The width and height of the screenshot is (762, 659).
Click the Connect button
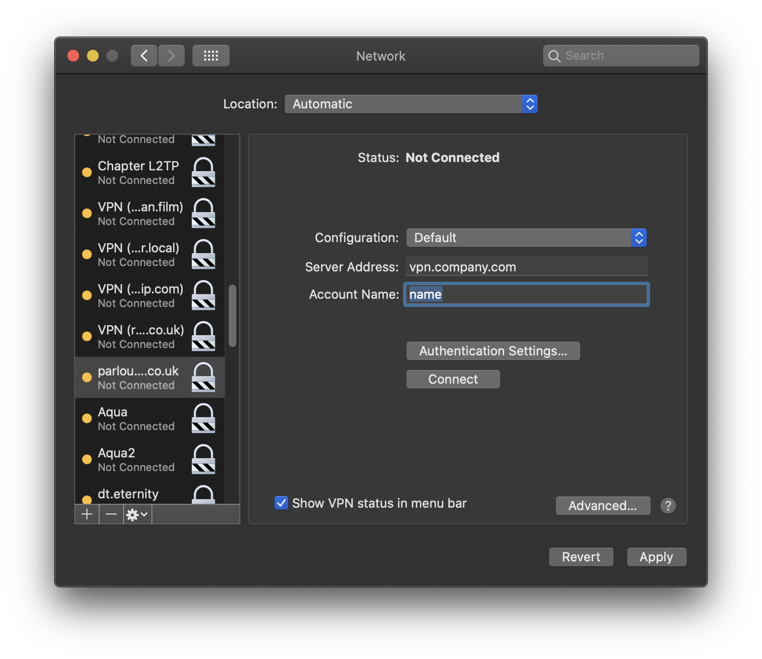[453, 379]
